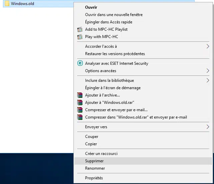Image resolution: width=214 pixels, height=184 pixels.
Task: Expand the Envoyer vers submenu arrow
Action: [208, 127]
